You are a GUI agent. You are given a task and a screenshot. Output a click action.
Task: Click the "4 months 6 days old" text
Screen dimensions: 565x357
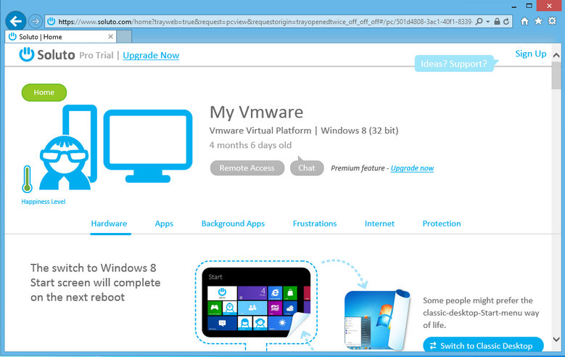point(250,145)
